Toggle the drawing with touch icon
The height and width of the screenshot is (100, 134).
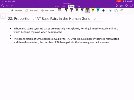[122, 10]
